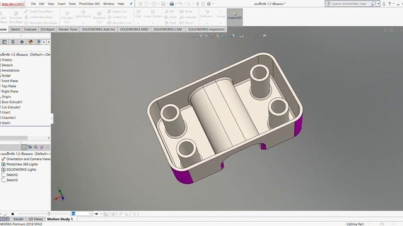This screenshot has height=226, width=403.
Task: Switch to the SOLIDWORKS Add-Ins tab
Action: pyautogui.click(x=98, y=30)
